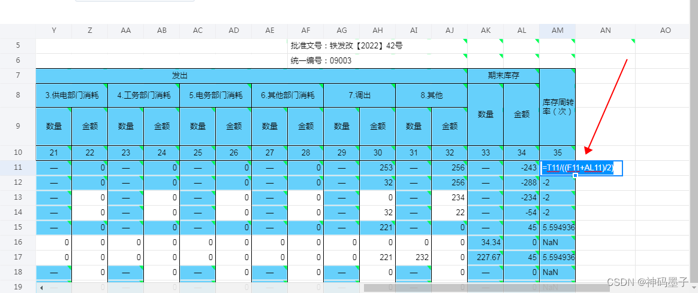Click the 统一编号：09003 cell
This screenshot has height=293, width=698.
coord(378,61)
